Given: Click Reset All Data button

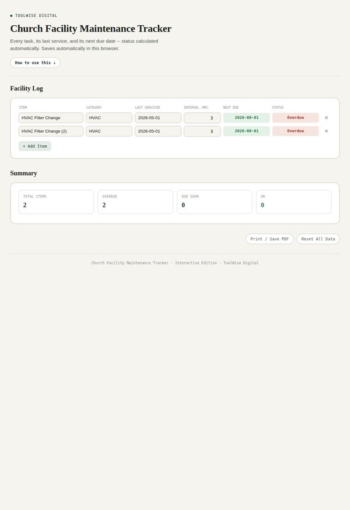Looking at the screenshot, I should [x=318, y=239].
